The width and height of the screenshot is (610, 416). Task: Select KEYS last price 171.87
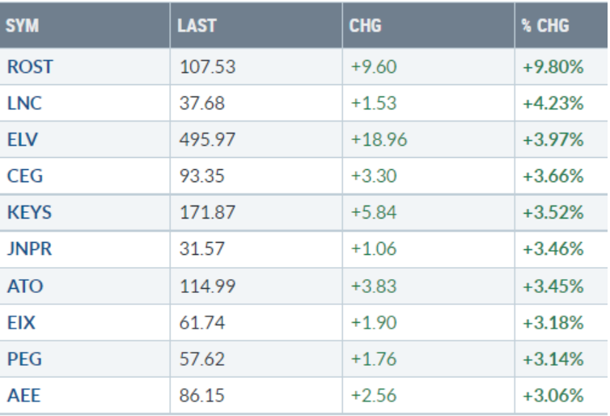tap(207, 213)
